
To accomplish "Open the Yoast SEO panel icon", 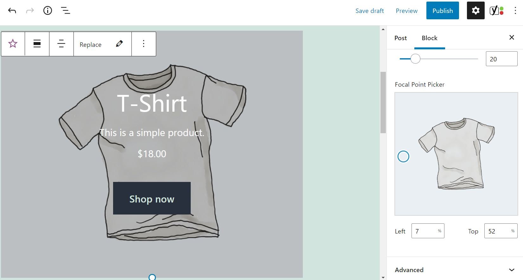I will (x=496, y=11).
